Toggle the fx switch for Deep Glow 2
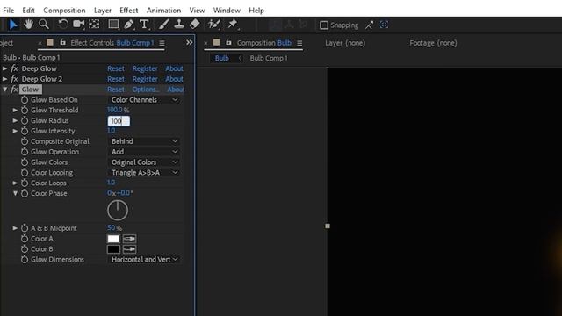Screen dimensions: 562x316 point(14,79)
